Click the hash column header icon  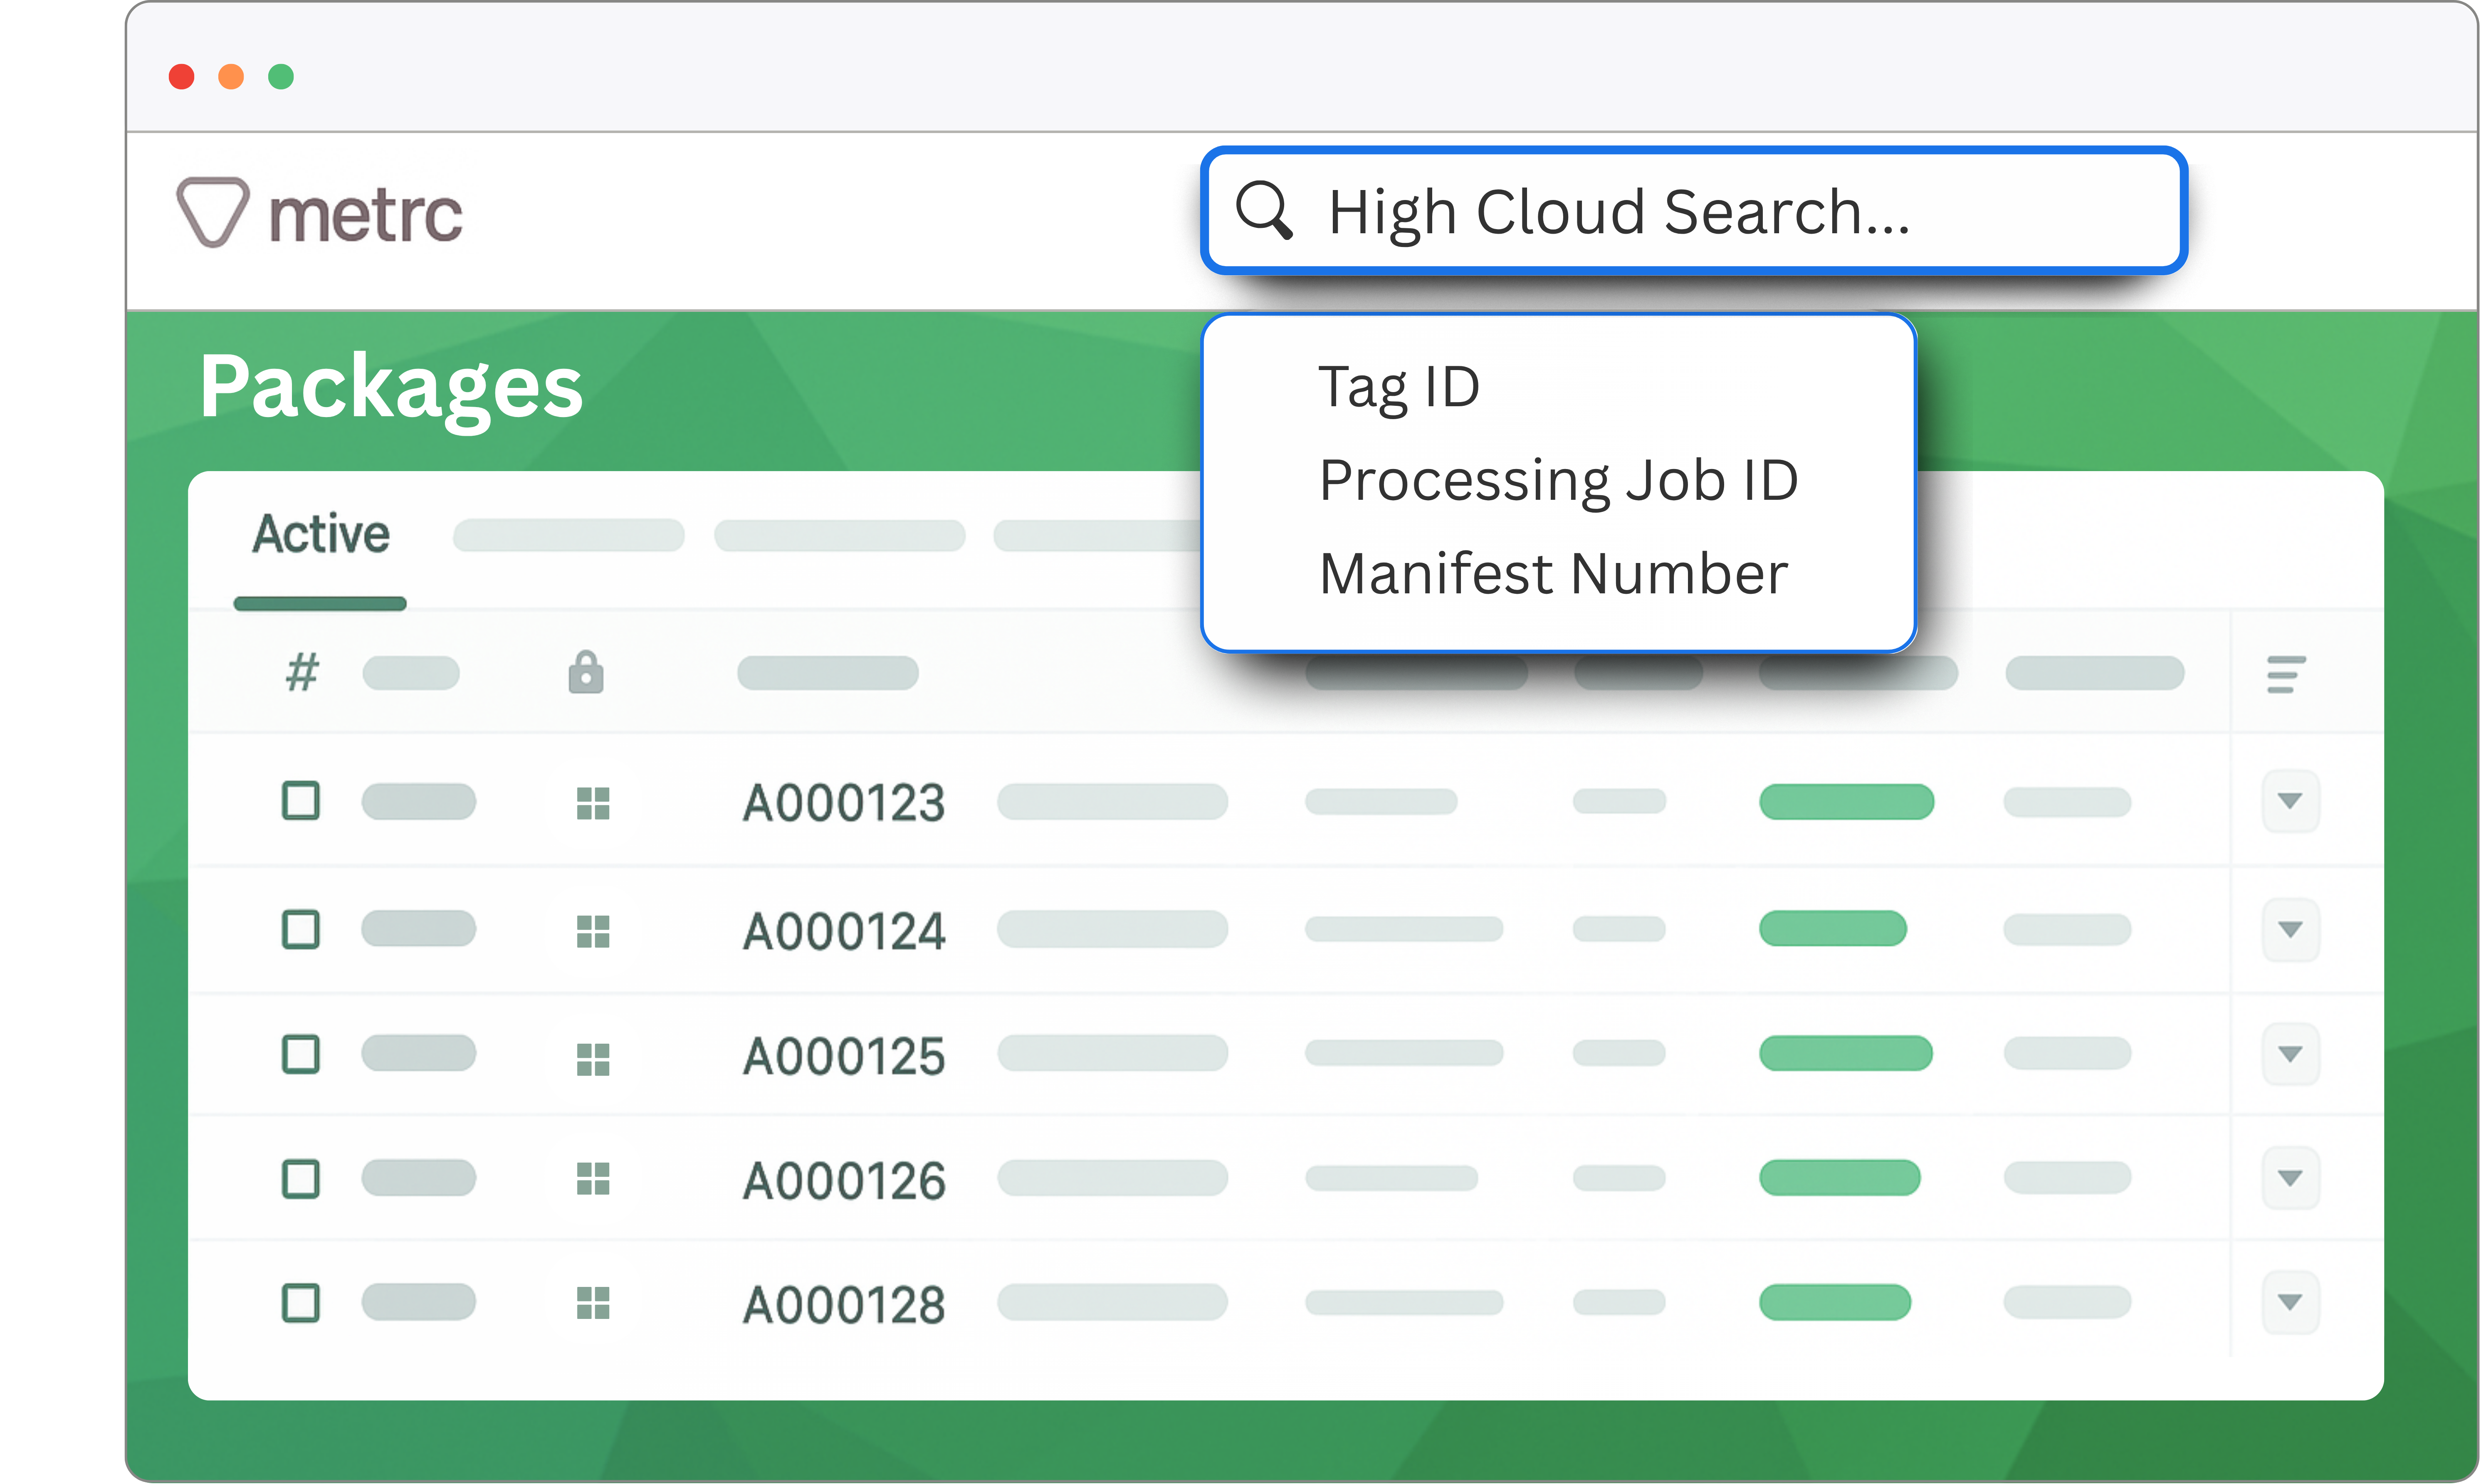click(x=302, y=672)
